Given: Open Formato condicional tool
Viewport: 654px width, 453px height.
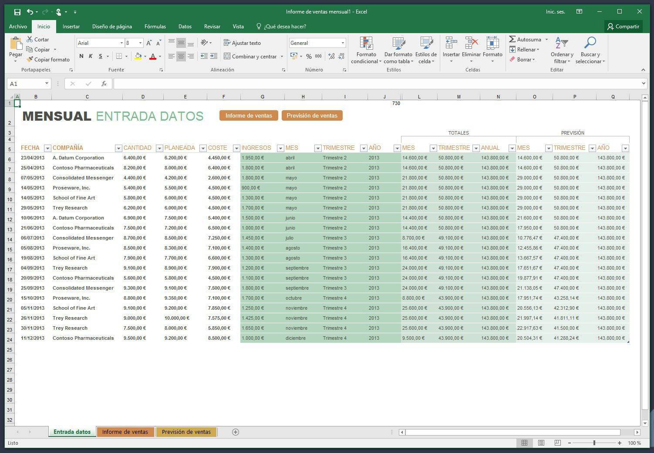Looking at the screenshot, I should tap(366, 50).
